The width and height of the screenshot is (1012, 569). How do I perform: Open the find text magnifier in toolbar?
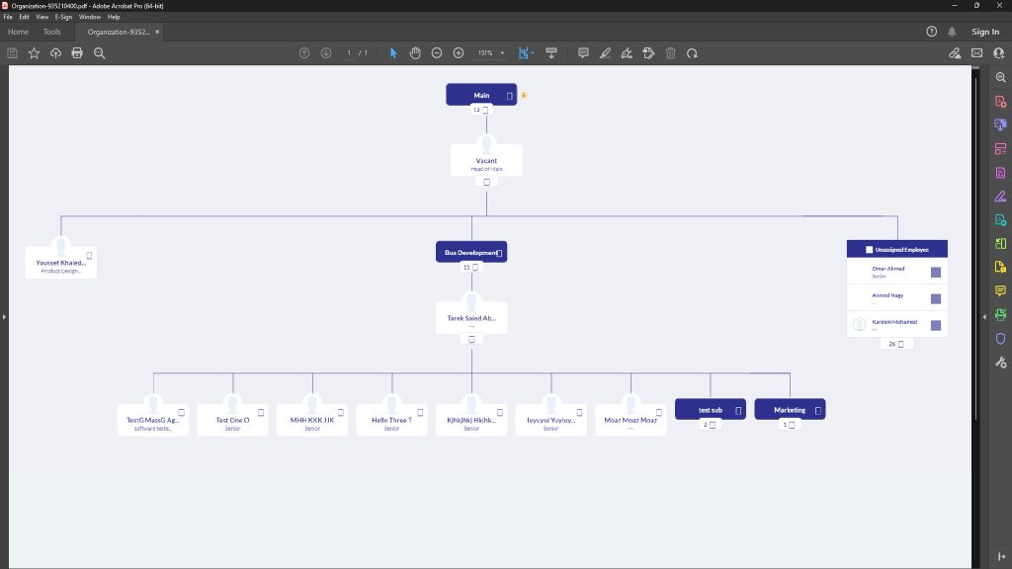(x=100, y=53)
